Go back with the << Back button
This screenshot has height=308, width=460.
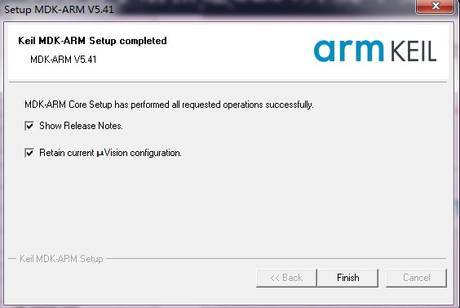286,278
